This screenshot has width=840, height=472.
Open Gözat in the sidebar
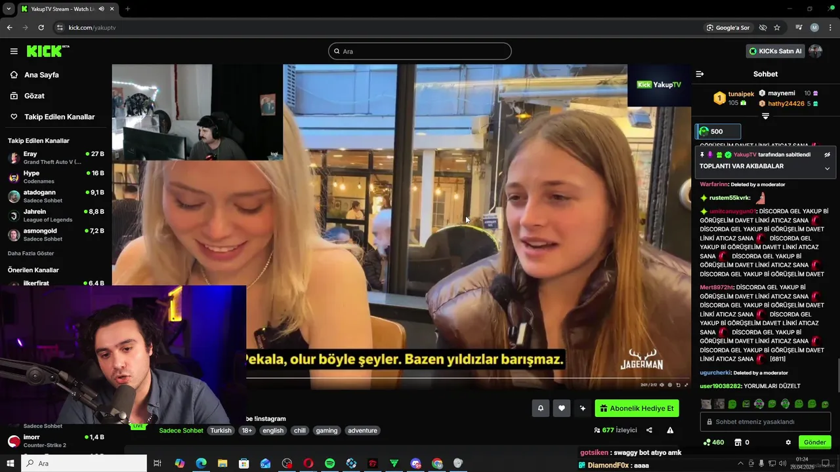34,96
